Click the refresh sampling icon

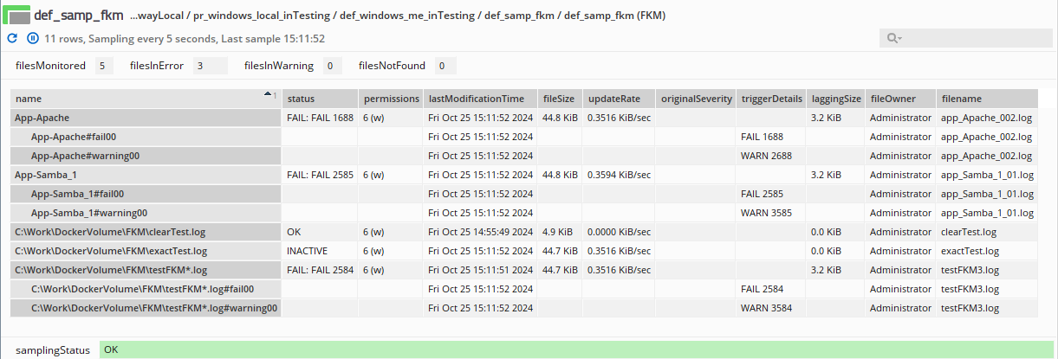point(12,38)
